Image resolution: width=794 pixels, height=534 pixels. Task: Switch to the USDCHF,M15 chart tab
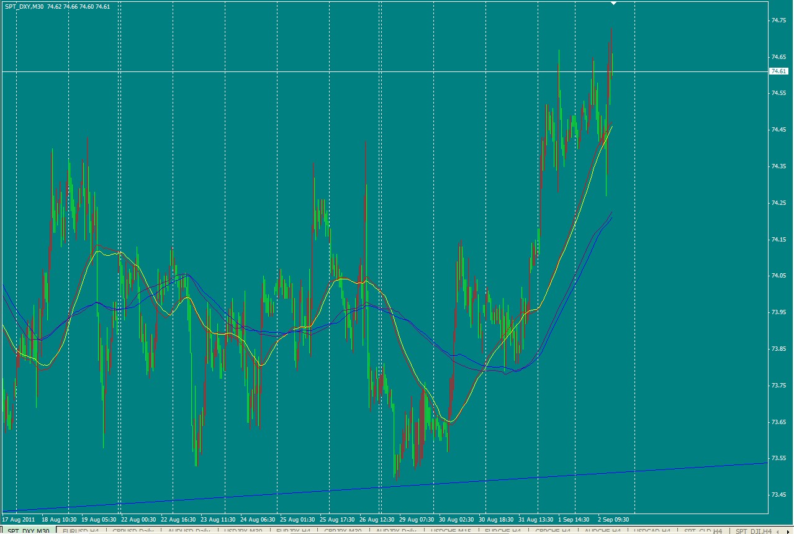click(451, 531)
